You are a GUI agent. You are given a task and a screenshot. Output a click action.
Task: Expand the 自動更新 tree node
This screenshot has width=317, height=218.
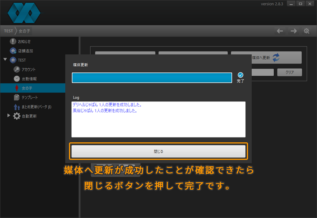point(9,116)
